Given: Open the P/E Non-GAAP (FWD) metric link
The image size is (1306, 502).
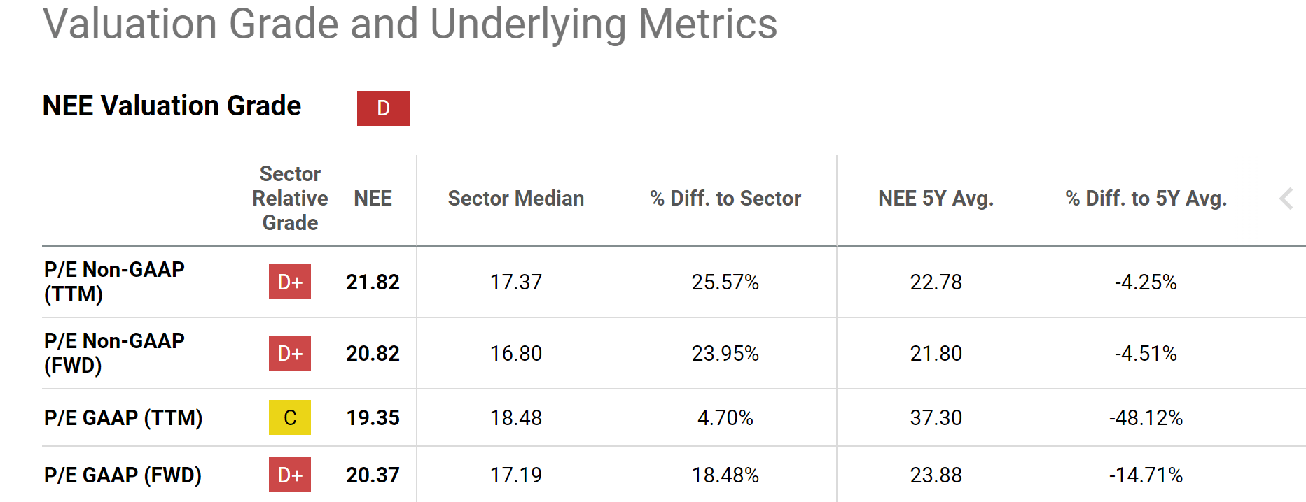Looking at the screenshot, I should coord(114,352).
